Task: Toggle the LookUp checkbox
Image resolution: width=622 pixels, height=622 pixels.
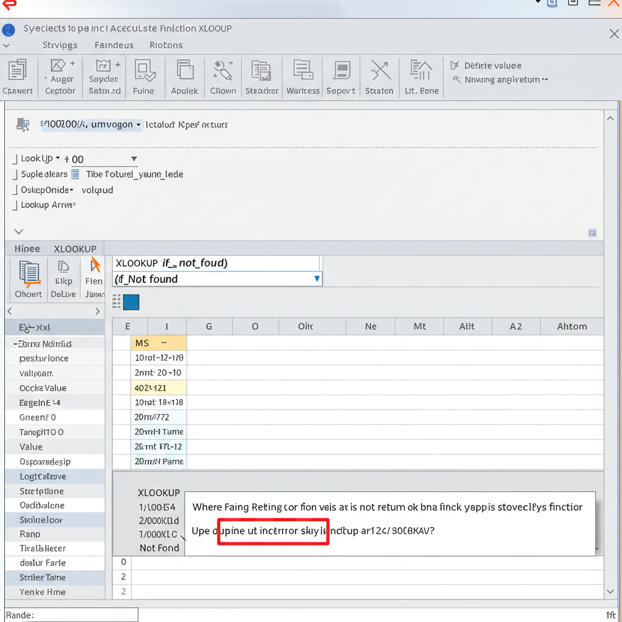Action: [15, 159]
